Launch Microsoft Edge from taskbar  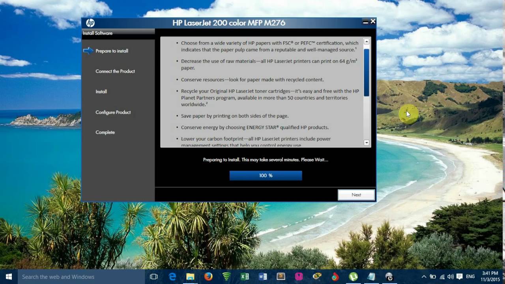click(x=172, y=277)
